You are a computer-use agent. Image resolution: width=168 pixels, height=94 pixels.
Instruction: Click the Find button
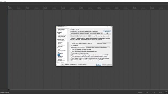(x=63, y=65)
